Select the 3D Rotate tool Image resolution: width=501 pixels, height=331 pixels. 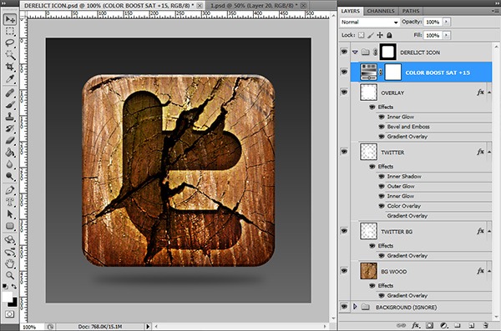pyautogui.click(x=10, y=240)
